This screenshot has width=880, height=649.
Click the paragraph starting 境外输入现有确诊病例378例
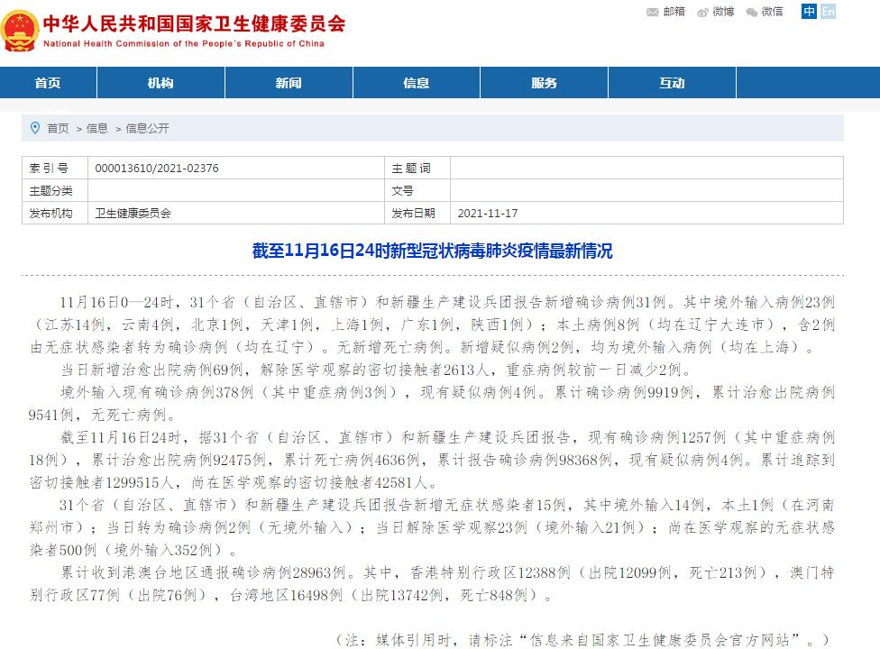tap(432, 403)
